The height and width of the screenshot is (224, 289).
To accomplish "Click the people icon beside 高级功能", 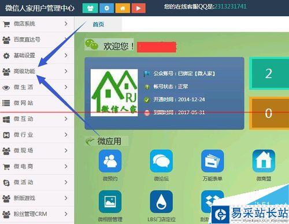I will pyautogui.click(x=6, y=72).
